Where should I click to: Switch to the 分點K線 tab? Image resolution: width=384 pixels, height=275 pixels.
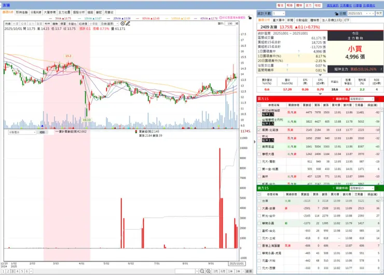36,12
